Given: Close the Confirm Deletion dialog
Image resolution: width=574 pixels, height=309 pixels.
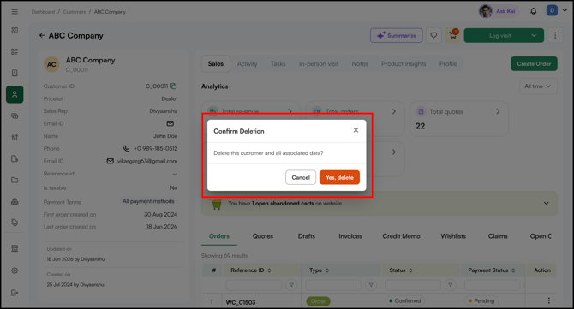Looking at the screenshot, I should (x=356, y=130).
